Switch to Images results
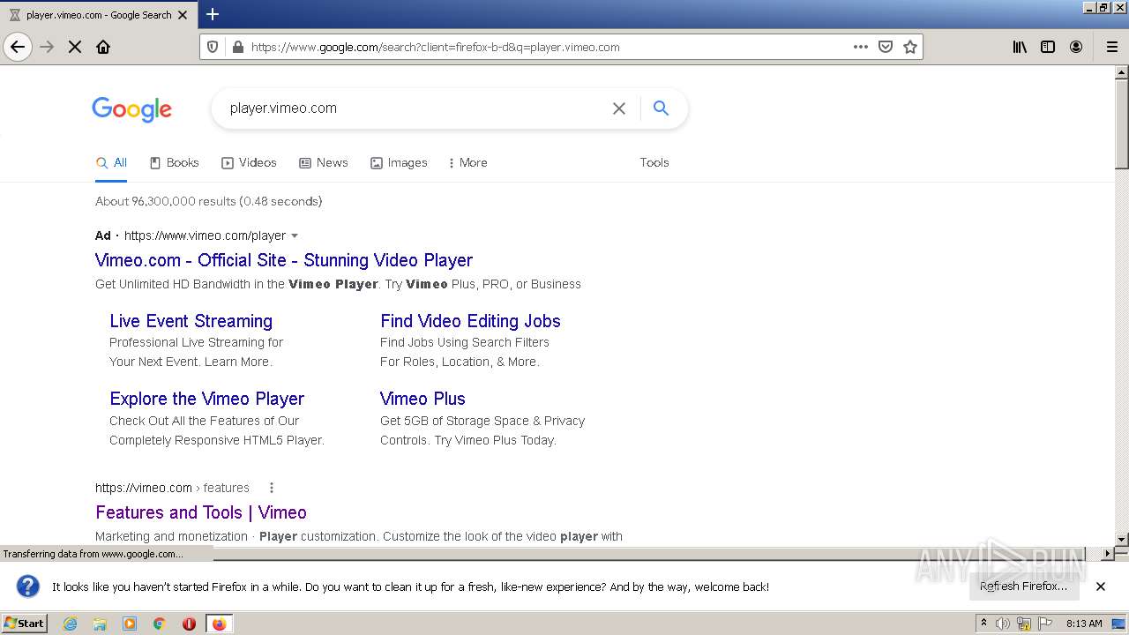The width and height of the screenshot is (1129, 635). [399, 162]
